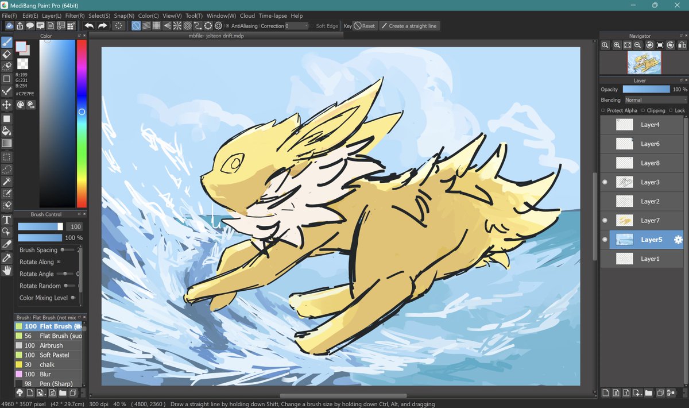
Task: Pick the Bucket fill tool
Action: [x=7, y=131]
